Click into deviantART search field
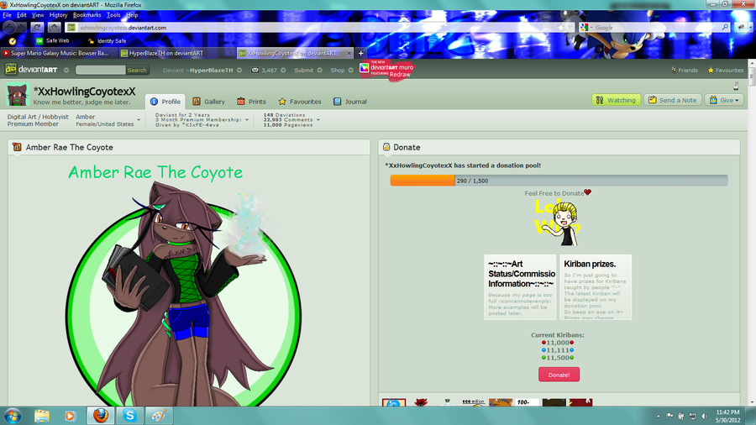The image size is (756, 425). coord(100,71)
